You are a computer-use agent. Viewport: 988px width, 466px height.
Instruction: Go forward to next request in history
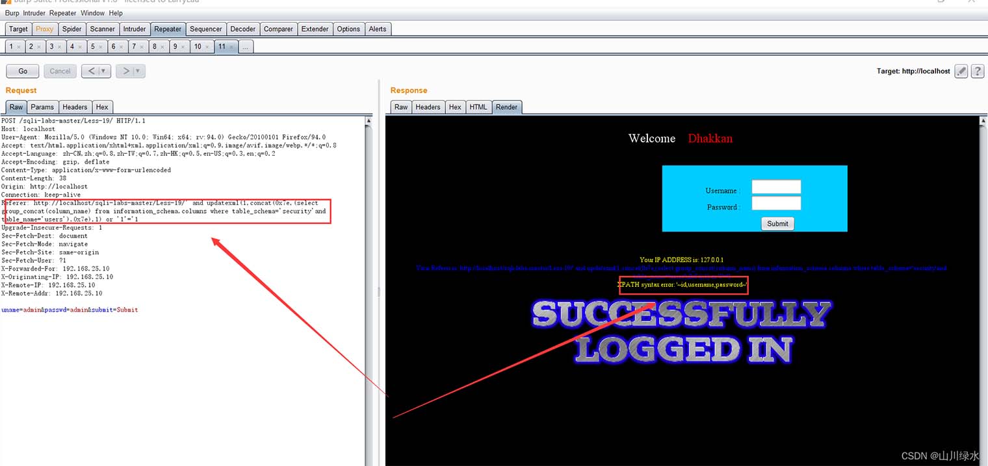coord(125,71)
